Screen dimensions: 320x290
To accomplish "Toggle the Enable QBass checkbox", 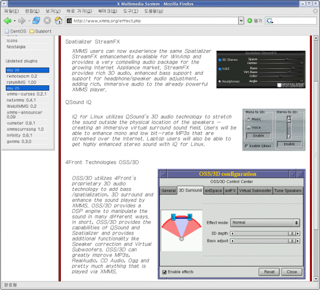I will pyautogui.click(x=246, y=146).
